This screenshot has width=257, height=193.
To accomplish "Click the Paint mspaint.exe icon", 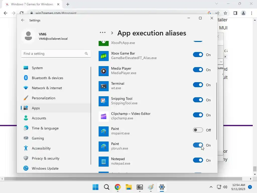I will 104,131.
